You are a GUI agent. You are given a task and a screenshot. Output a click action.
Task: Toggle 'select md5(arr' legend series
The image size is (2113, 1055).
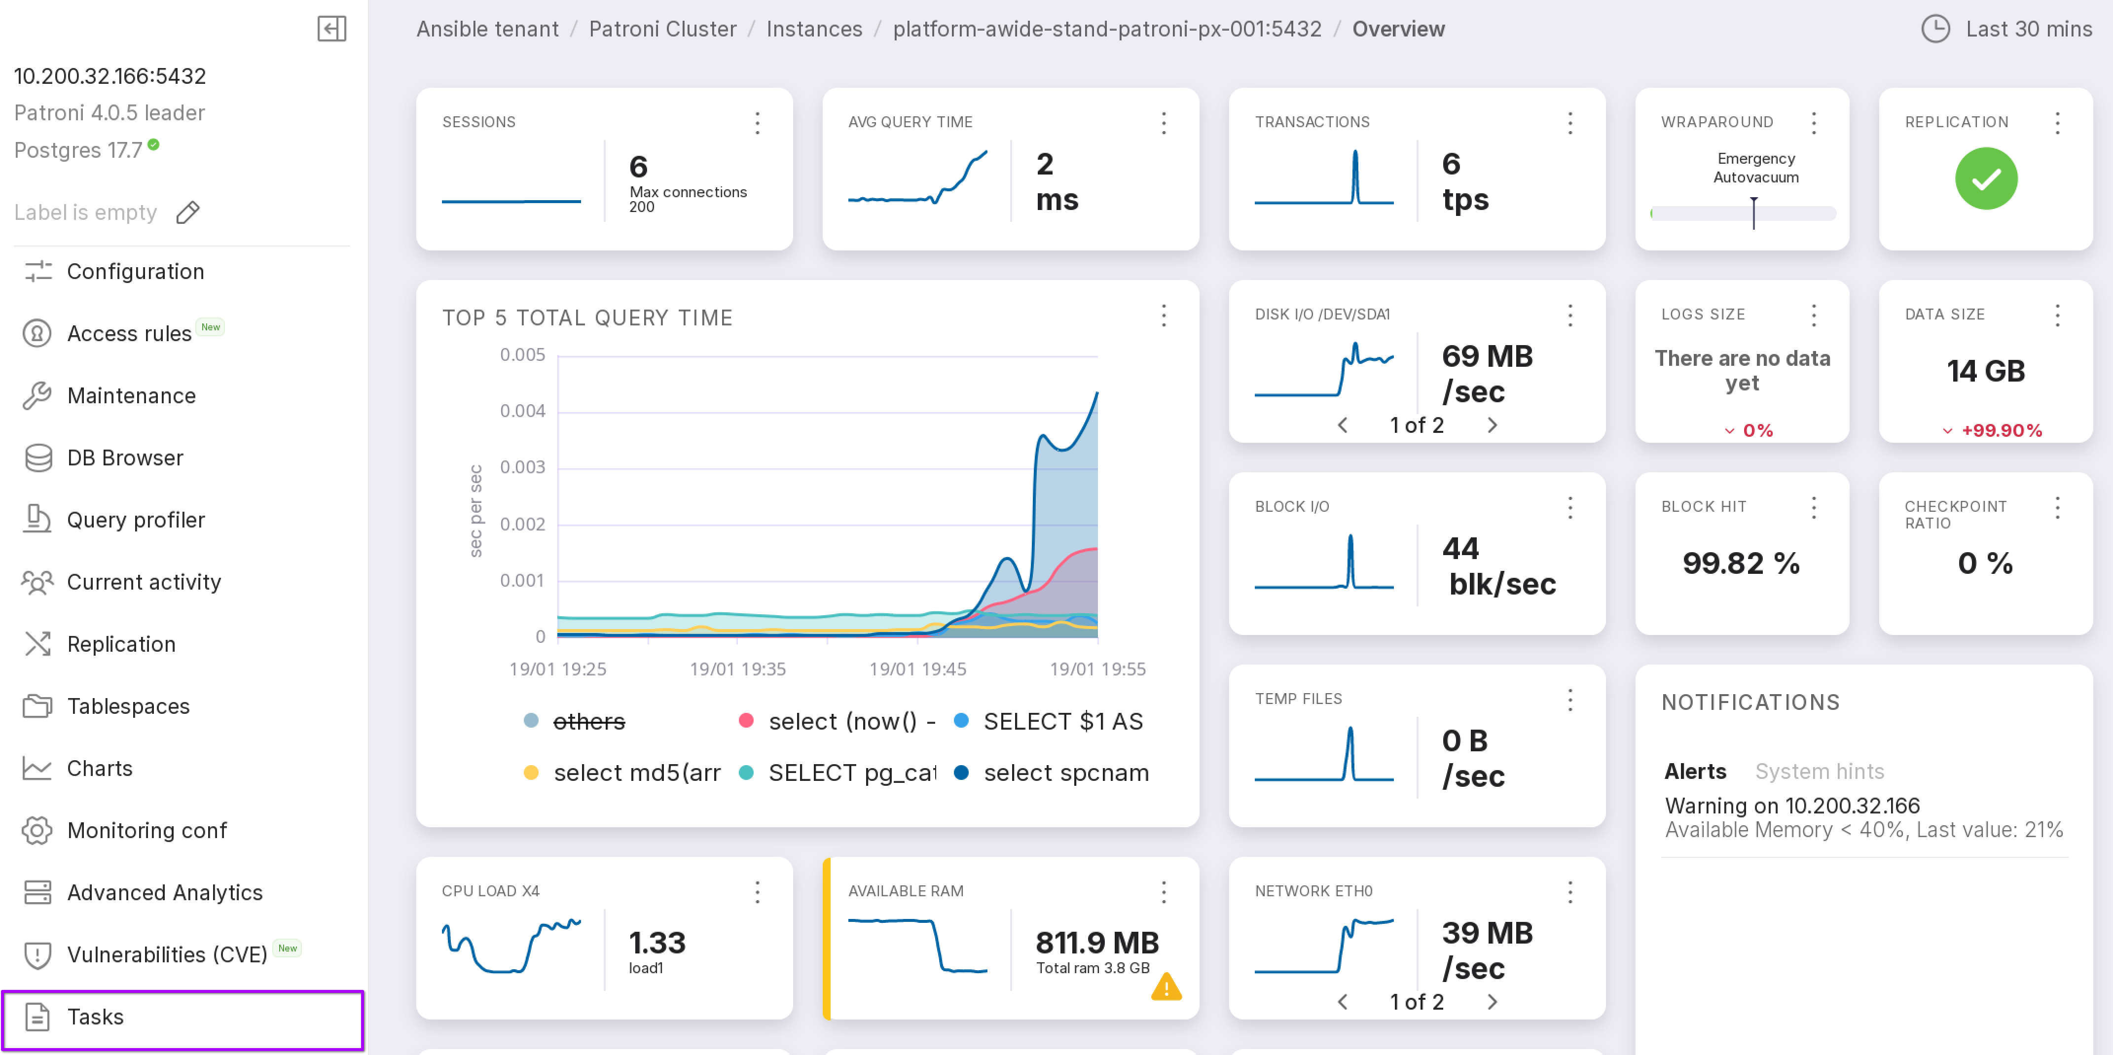click(637, 773)
